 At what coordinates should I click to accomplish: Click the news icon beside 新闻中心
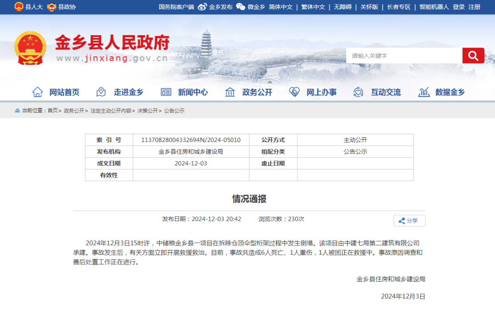166,92
